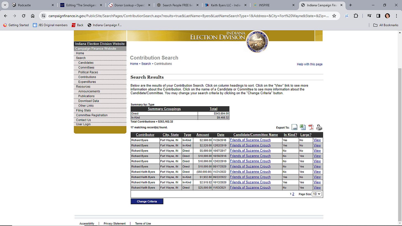Image resolution: width=402 pixels, height=226 pixels.
Task: Open User Login in the sidebar
Action: point(83,124)
